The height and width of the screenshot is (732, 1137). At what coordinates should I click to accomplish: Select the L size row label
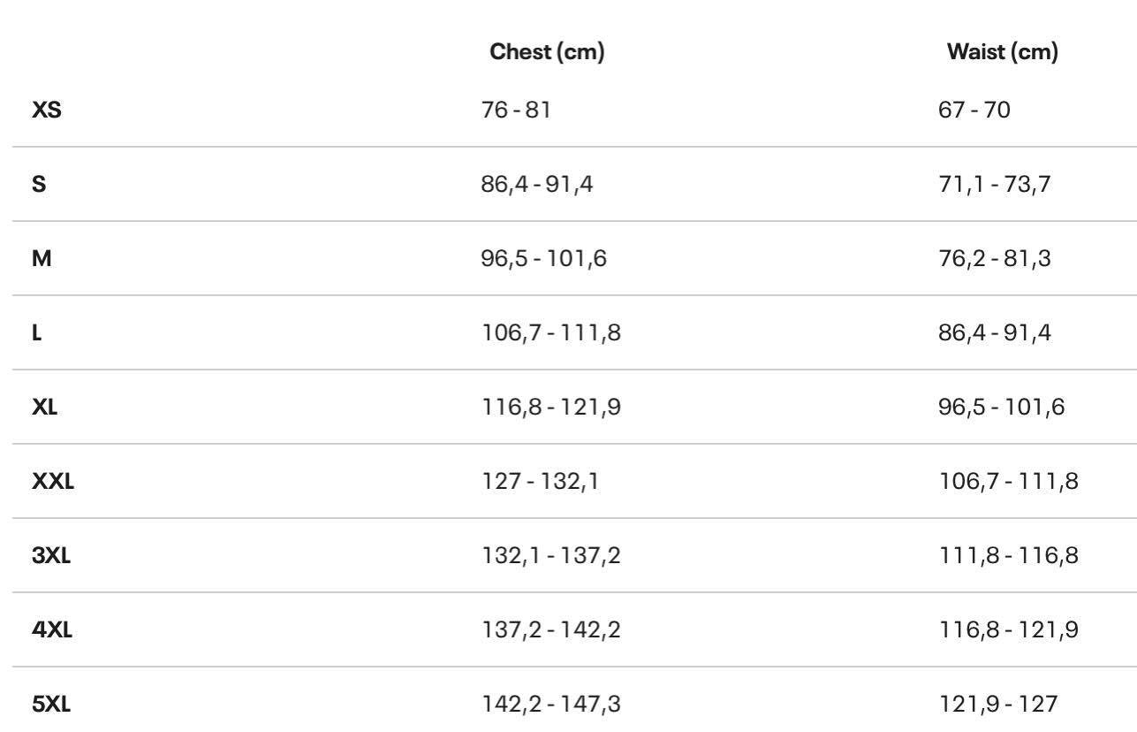(37, 336)
